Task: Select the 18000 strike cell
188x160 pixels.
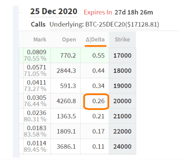Action: point(122,71)
